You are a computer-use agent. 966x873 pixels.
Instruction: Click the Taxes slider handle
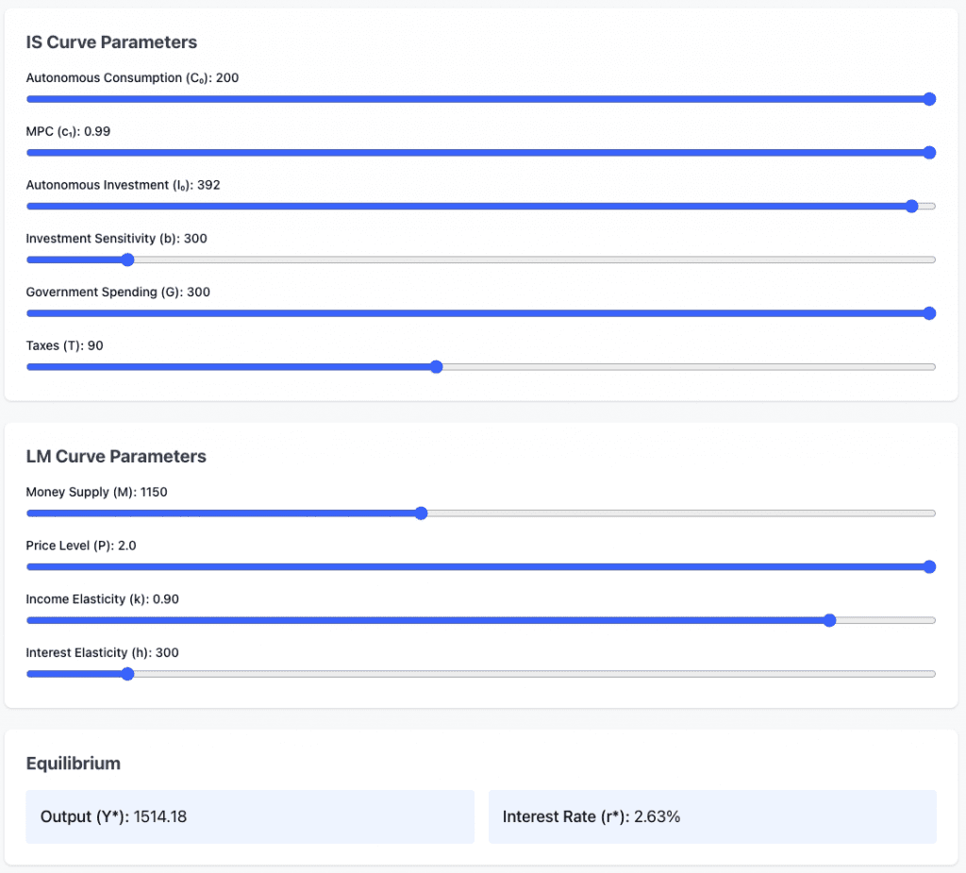[x=436, y=367]
